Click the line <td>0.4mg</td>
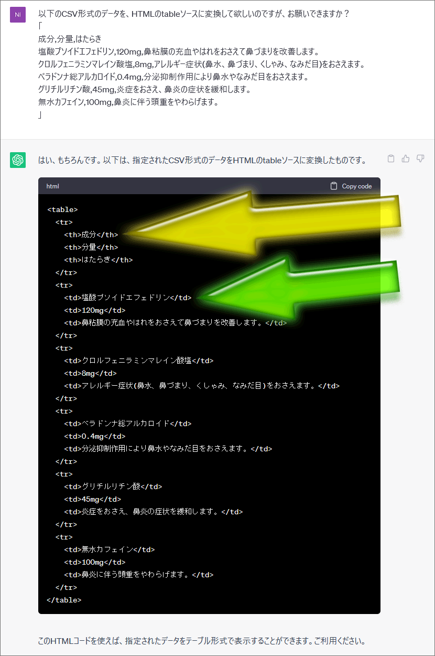 (x=95, y=436)
